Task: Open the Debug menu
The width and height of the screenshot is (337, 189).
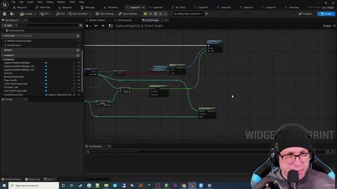Action: [49, 2]
